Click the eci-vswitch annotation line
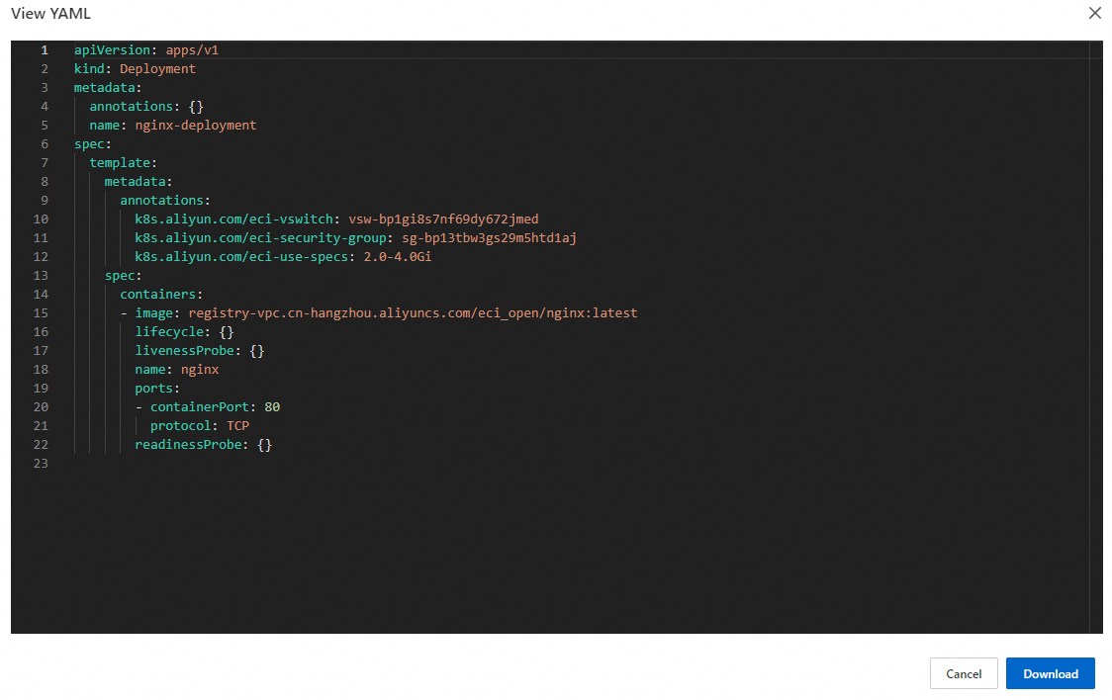The image size is (1112, 700). click(336, 219)
